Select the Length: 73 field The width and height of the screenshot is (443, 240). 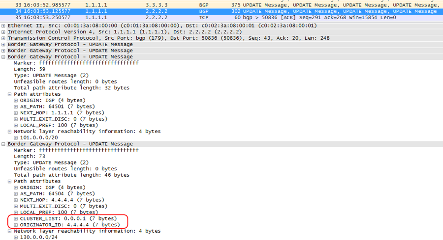click(x=30, y=157)
